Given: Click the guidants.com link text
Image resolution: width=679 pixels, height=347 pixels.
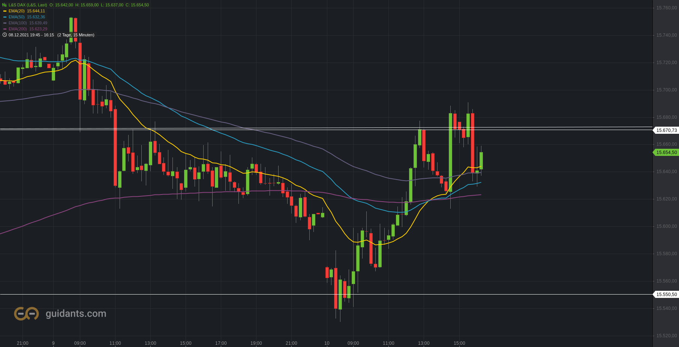Looking at the screenshot, I should click(75, 314).
